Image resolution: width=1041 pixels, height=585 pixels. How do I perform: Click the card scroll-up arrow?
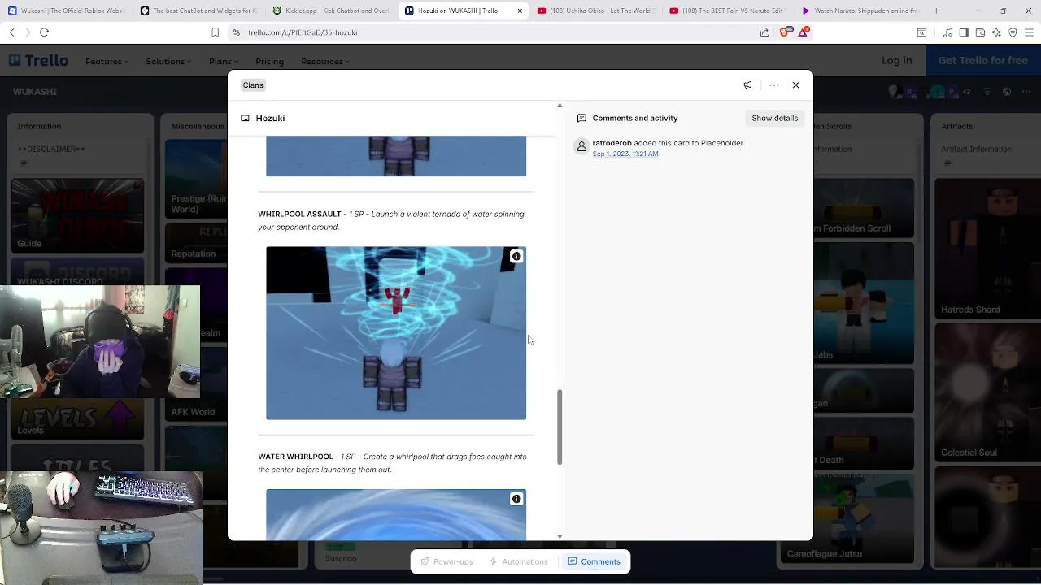click(560, 106)
